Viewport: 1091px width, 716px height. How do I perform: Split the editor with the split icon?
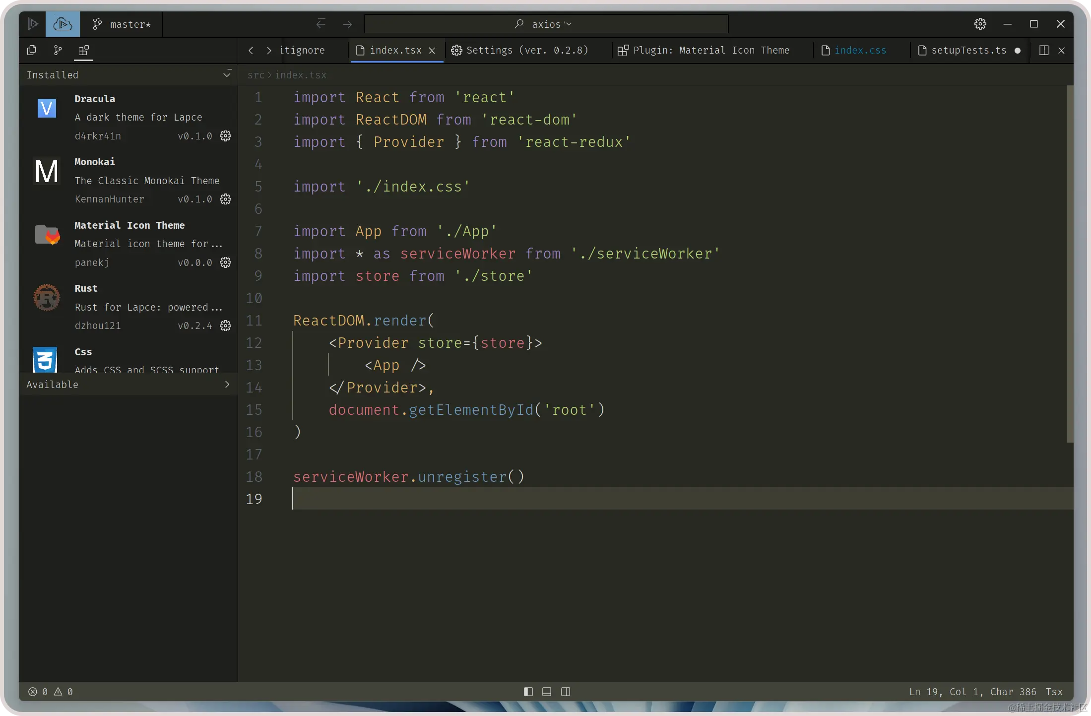1044,50
